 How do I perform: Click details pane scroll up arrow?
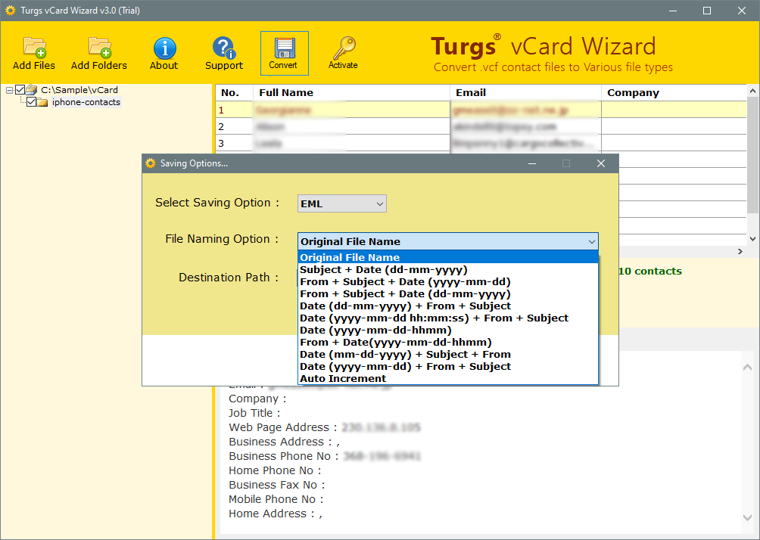pos(747,368)
